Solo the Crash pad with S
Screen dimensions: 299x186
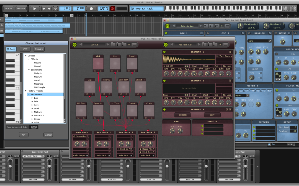(x=151, y=118)
